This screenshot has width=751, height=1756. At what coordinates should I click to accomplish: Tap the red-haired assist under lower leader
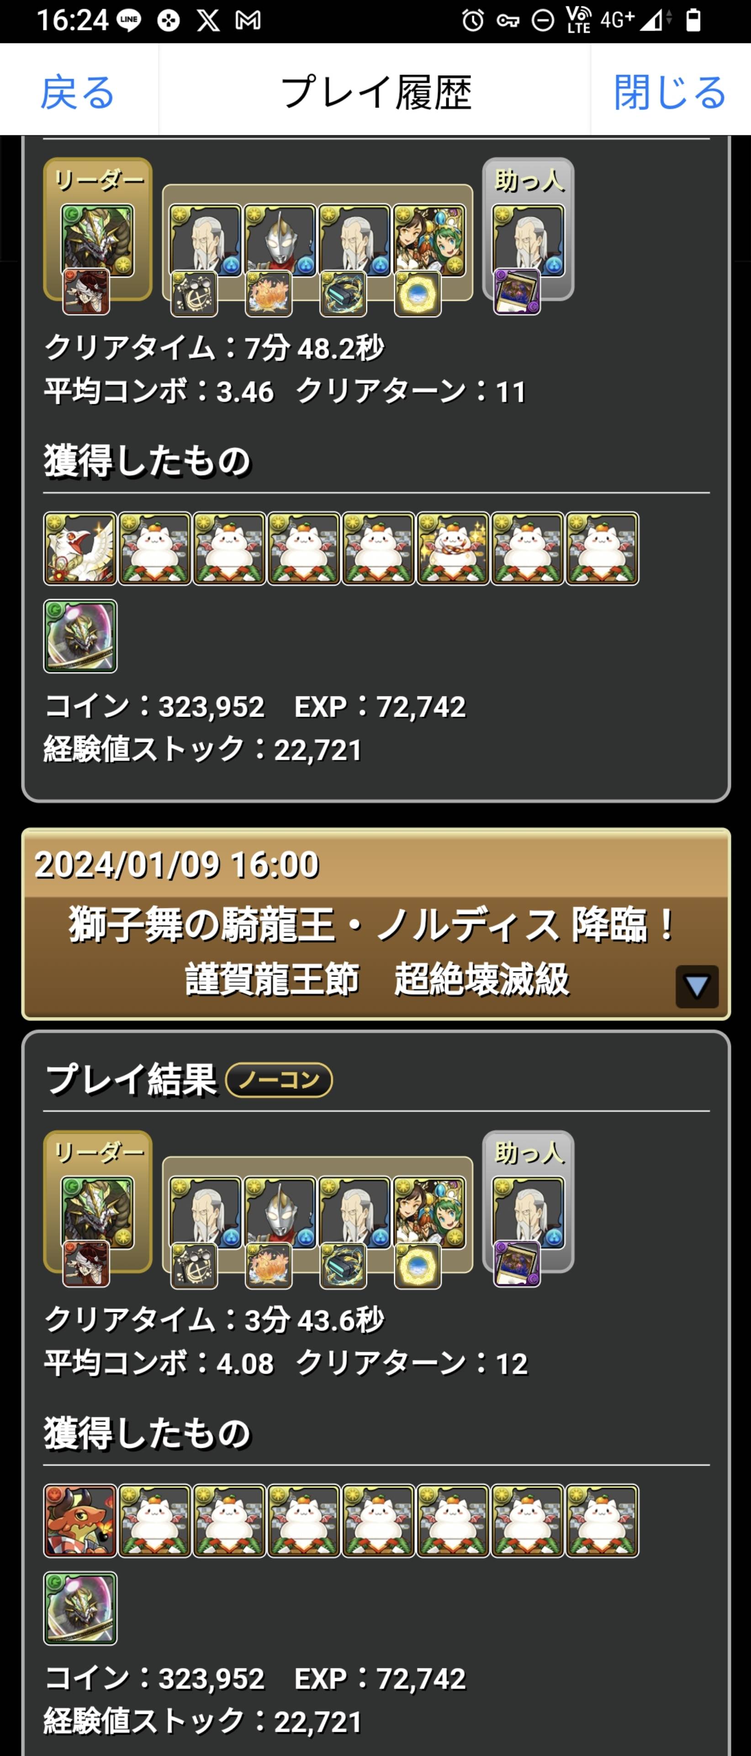click(x=86, y=1264)
